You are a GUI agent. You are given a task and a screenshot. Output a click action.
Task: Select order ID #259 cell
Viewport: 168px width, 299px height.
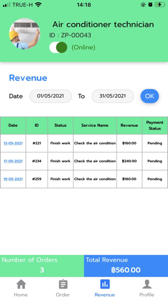pos(37,179)
